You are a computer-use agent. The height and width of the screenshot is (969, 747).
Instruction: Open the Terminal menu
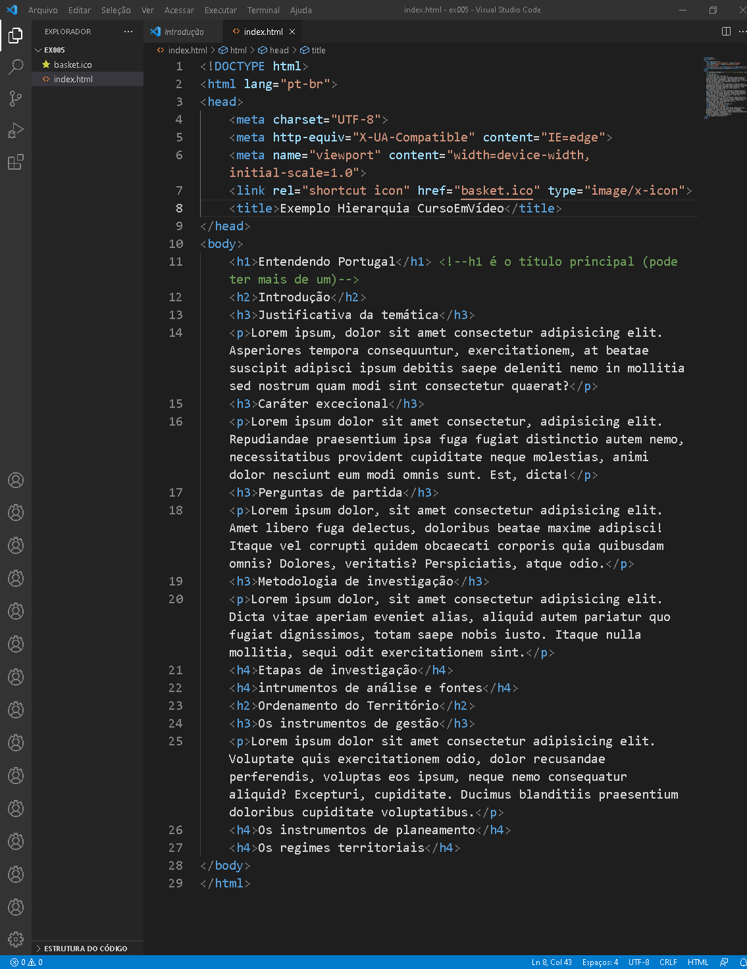[x=263, y=10]
